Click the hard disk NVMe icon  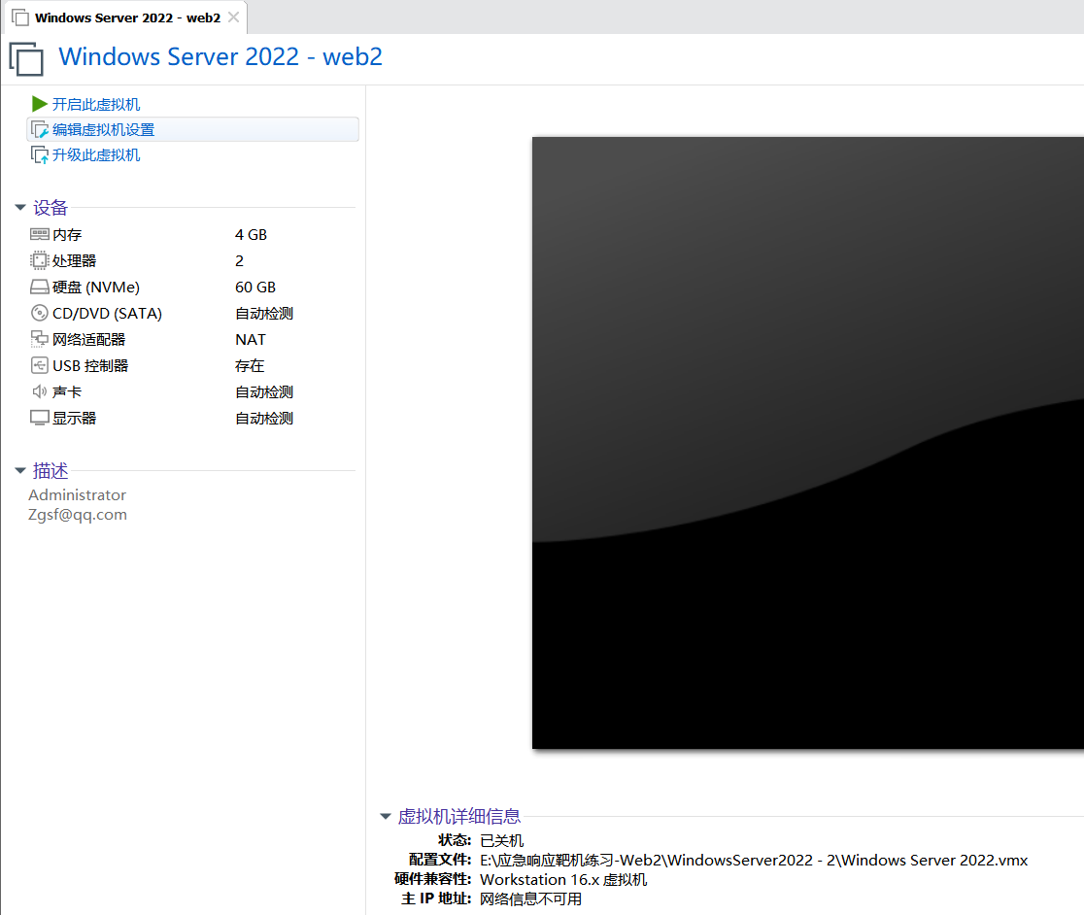tap(40, 287)
